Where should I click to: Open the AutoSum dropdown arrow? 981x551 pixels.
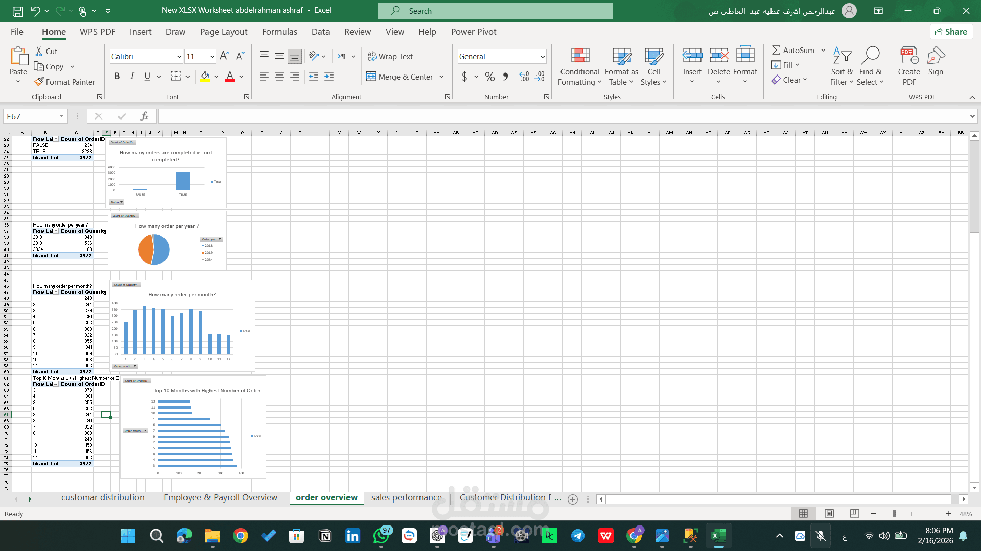823,50
